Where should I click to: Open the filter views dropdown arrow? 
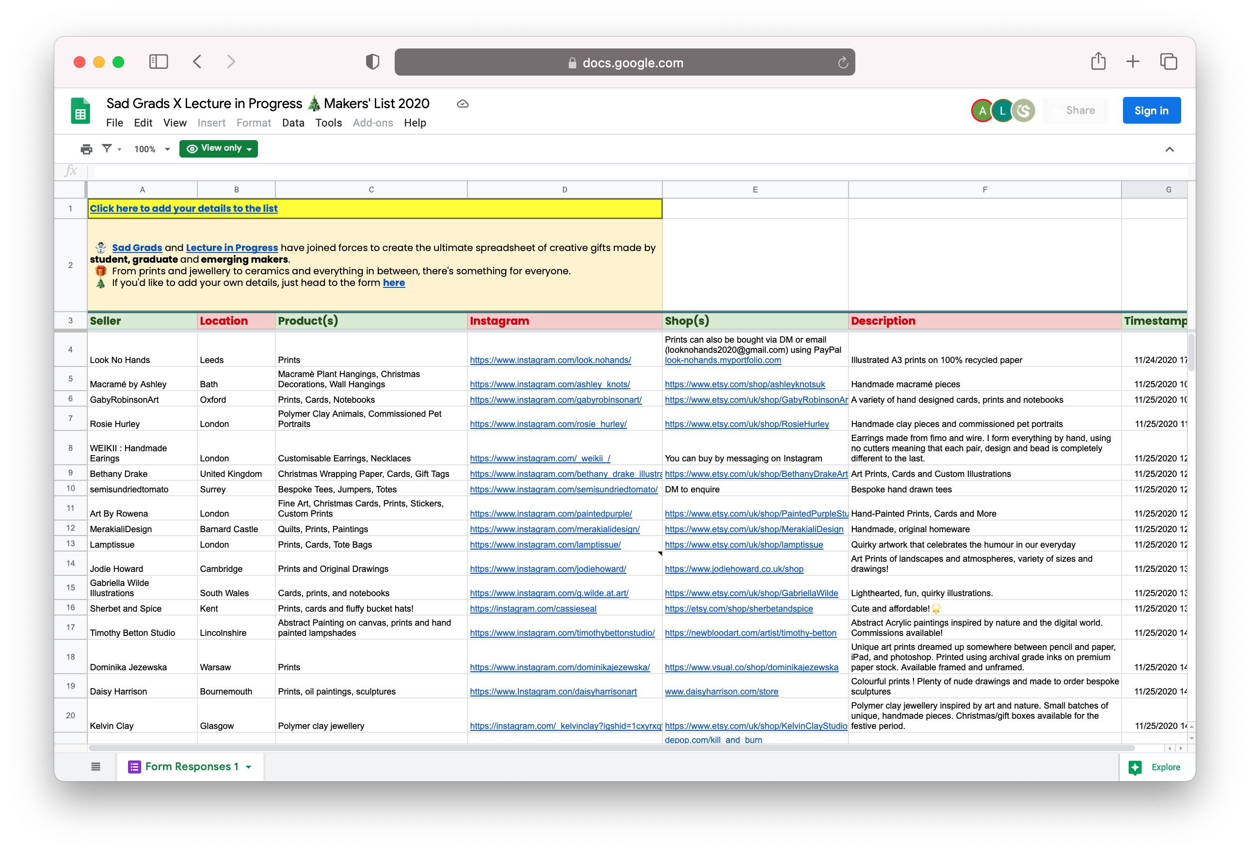[119, 149]
